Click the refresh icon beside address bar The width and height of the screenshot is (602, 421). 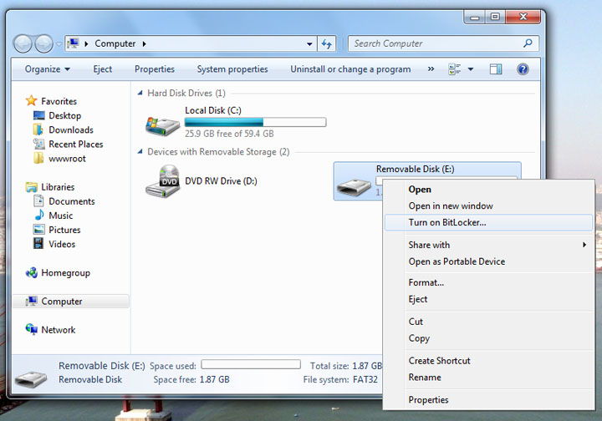click(x=327, y=43)
